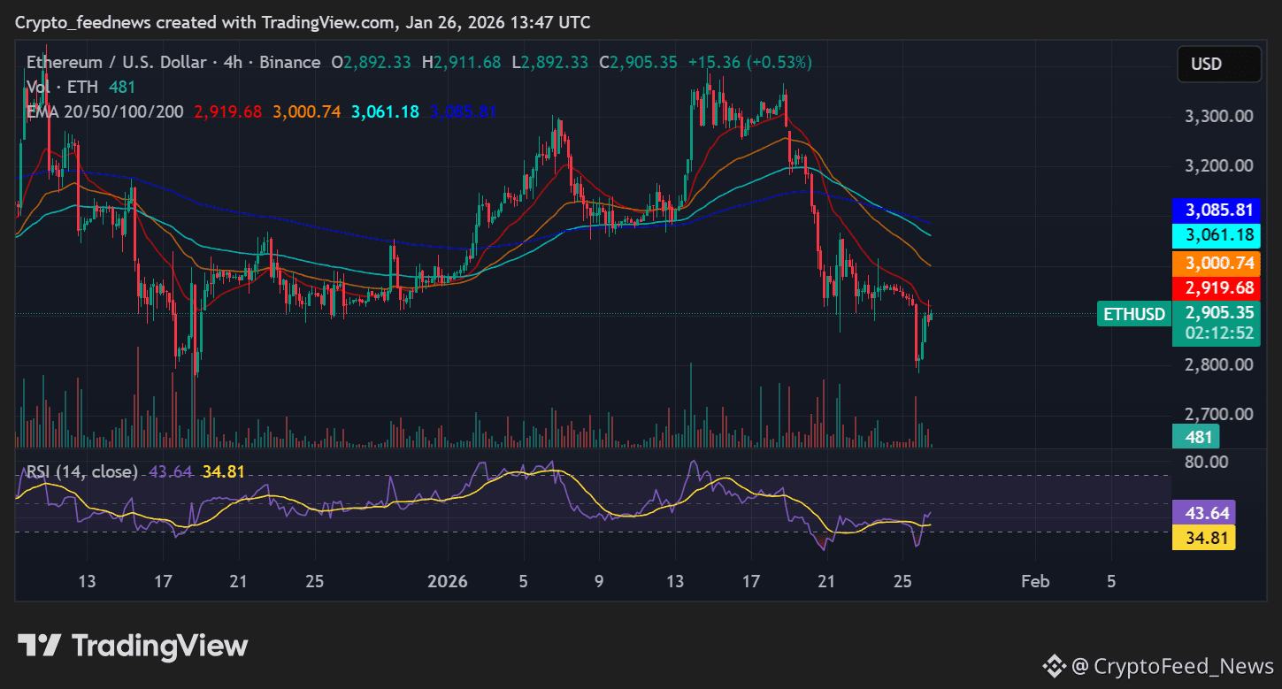Click the "Ethereum / U.S. Dollar · 4h · Binance" title
The height and width of the screenshot is (689, 1282).
[x=173, y=63]
